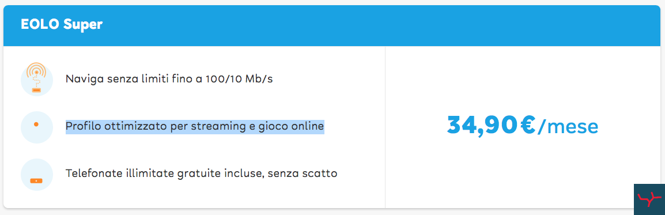Viewport: 665px width, 215px height.
Task: Click the Telefonate illimitate gratuite incluse line
Action: (202, 174)
